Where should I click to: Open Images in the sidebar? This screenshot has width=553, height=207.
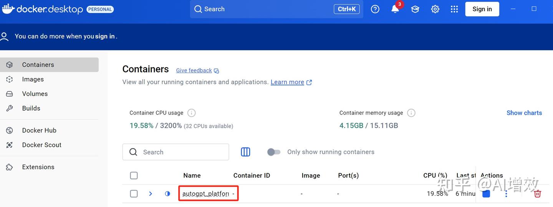49,79
